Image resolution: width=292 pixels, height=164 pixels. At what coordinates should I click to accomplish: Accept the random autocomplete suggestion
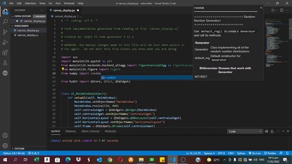click(x=147, y=77)
